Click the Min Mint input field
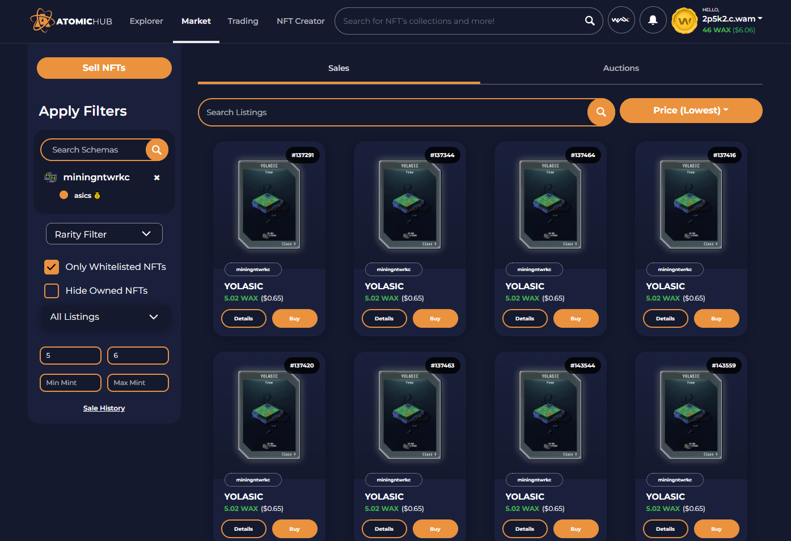Screen dimensions: 791x541 click(70, 383)
